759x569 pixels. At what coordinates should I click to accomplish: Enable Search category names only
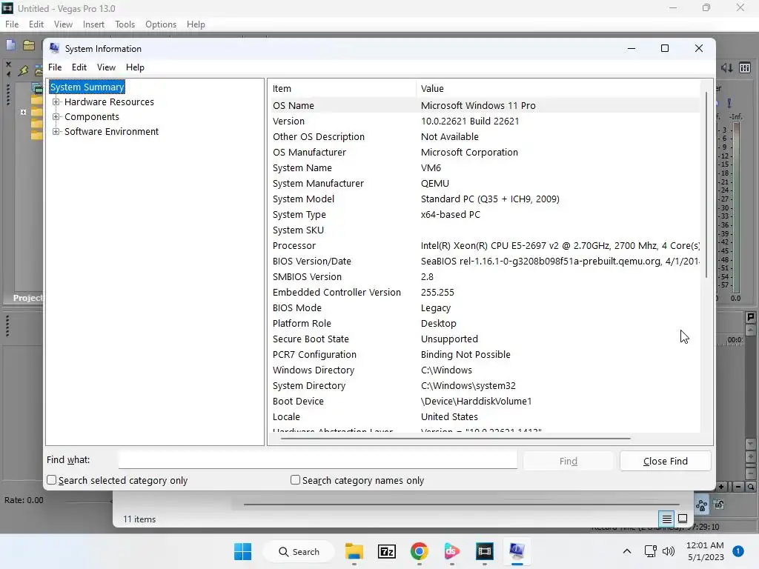[295, 480]
